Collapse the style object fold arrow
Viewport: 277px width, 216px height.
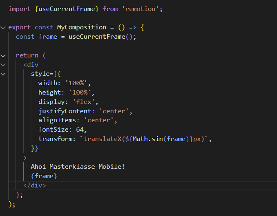[3, 74]
